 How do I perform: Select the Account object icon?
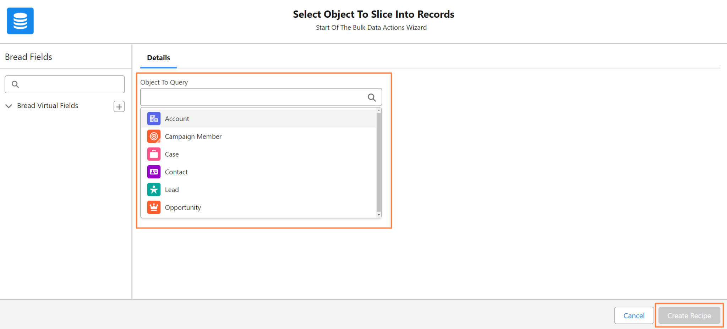point(154,118)
